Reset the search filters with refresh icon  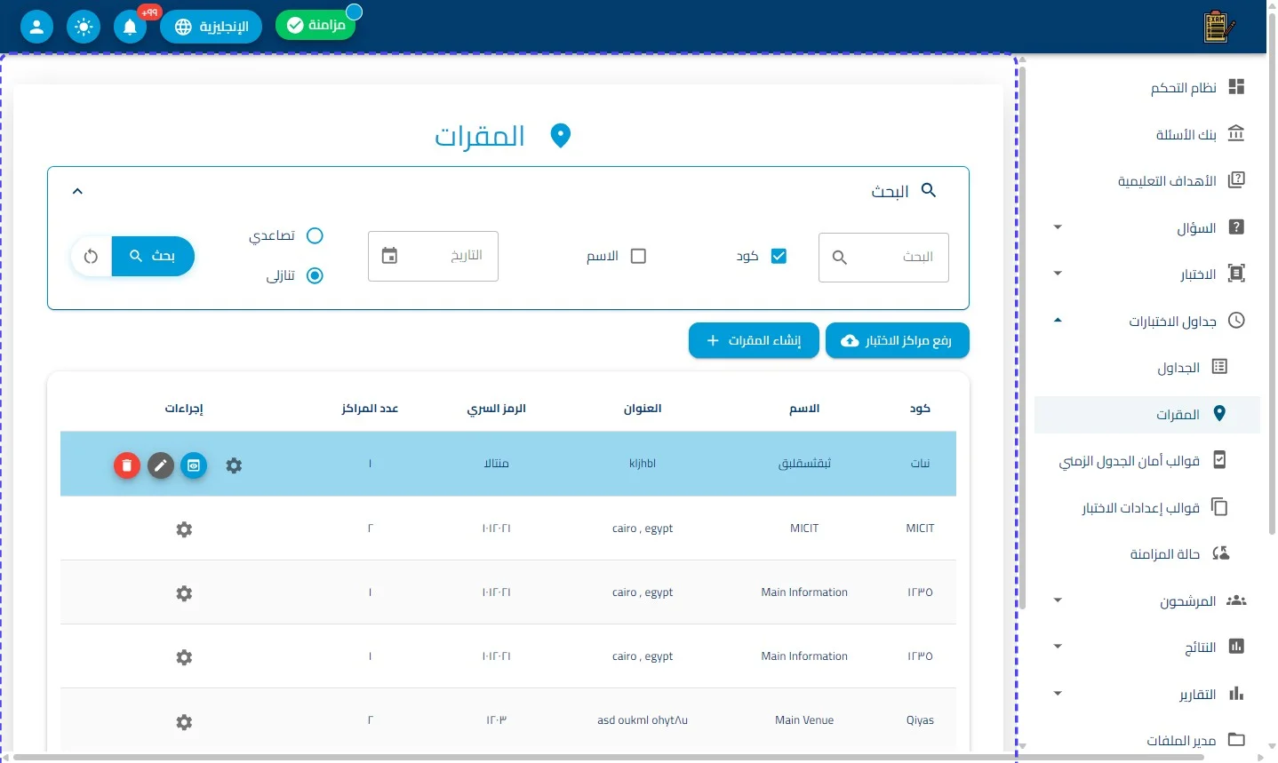point(91,257)
